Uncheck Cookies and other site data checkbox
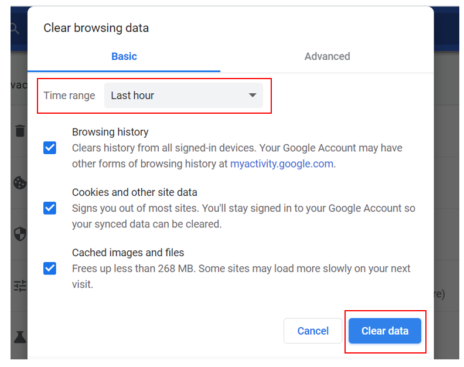464x367 pixels. 50,208
